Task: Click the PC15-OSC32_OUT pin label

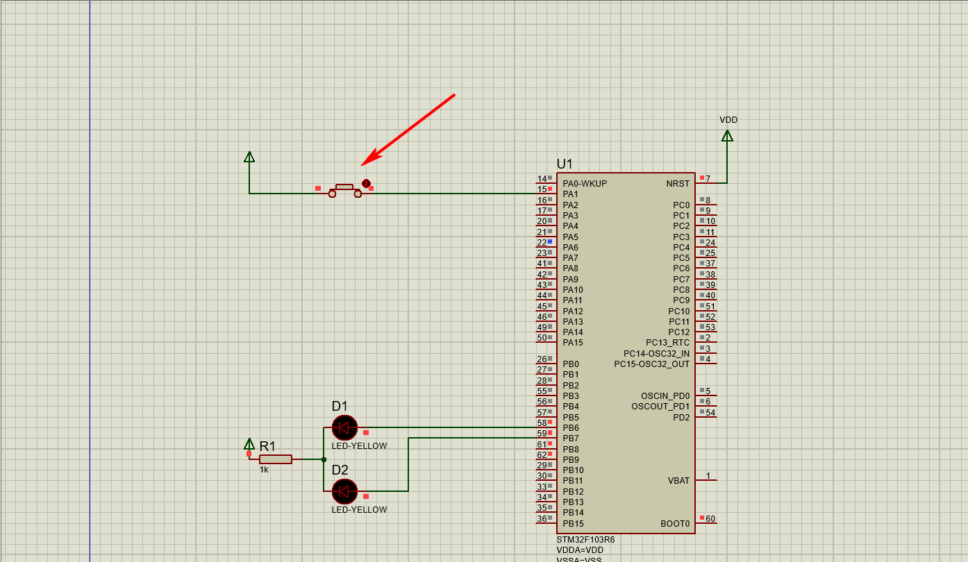Action: (652, 364)
